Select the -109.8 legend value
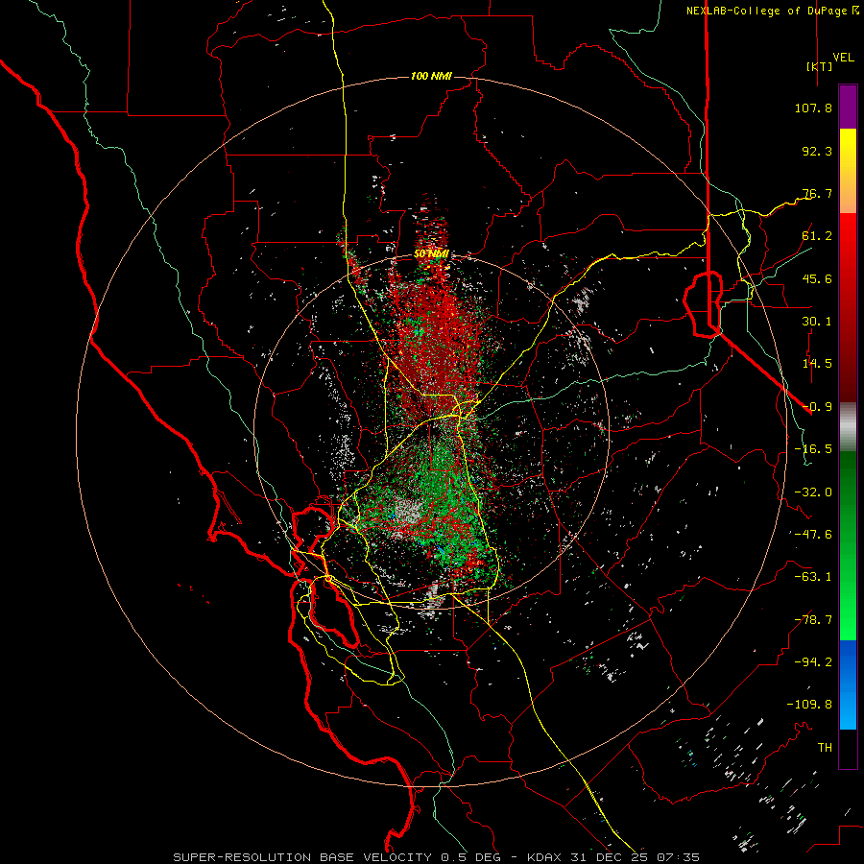 pos(809,705)
